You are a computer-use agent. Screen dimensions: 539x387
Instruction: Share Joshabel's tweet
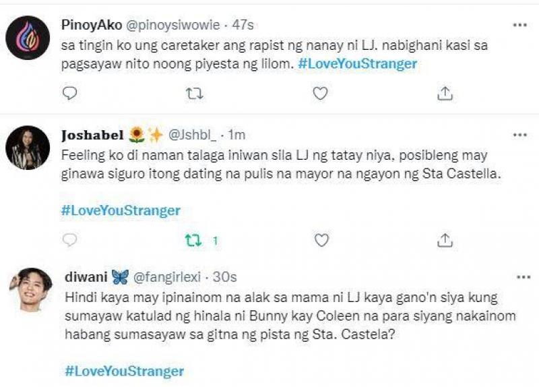(445, 240)
